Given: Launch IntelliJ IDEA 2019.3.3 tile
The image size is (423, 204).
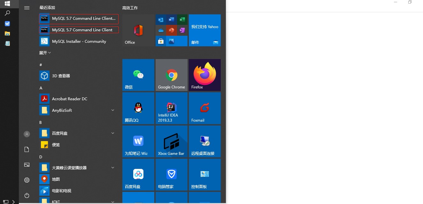Looking at the screenshot, I should (x=172, y=108).
